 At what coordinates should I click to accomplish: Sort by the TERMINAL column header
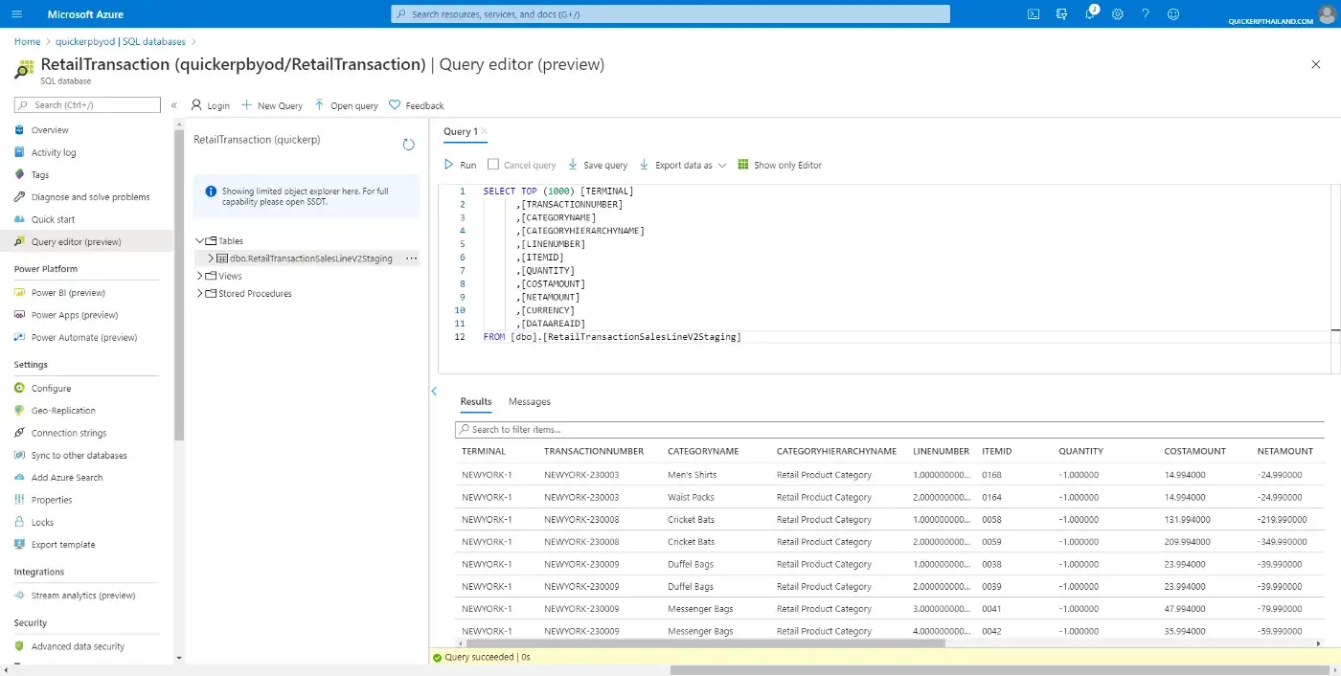(484, 452)
